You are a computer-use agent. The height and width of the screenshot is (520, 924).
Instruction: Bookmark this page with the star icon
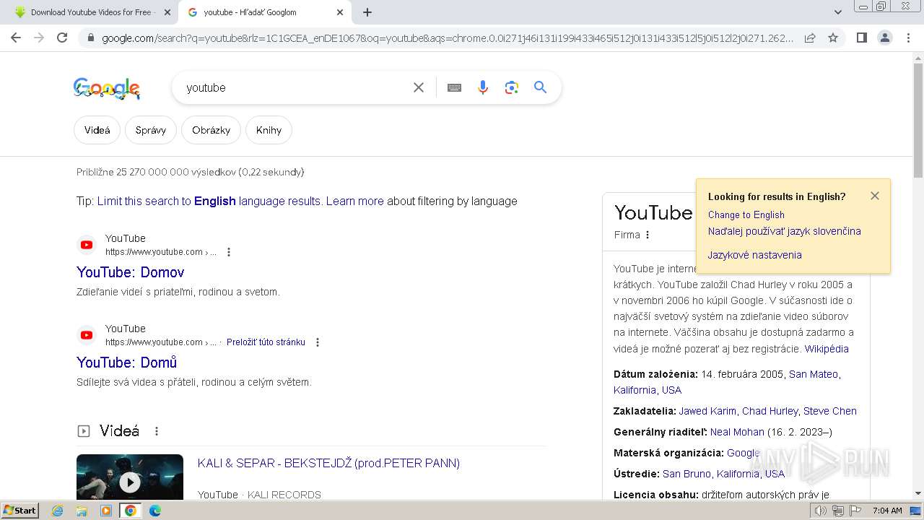[833, 38]
